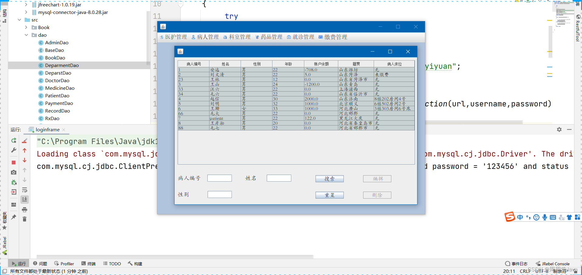The image size is (582, 275).
Task: Open the run console settings gear
Action: [x=559, y=129]
